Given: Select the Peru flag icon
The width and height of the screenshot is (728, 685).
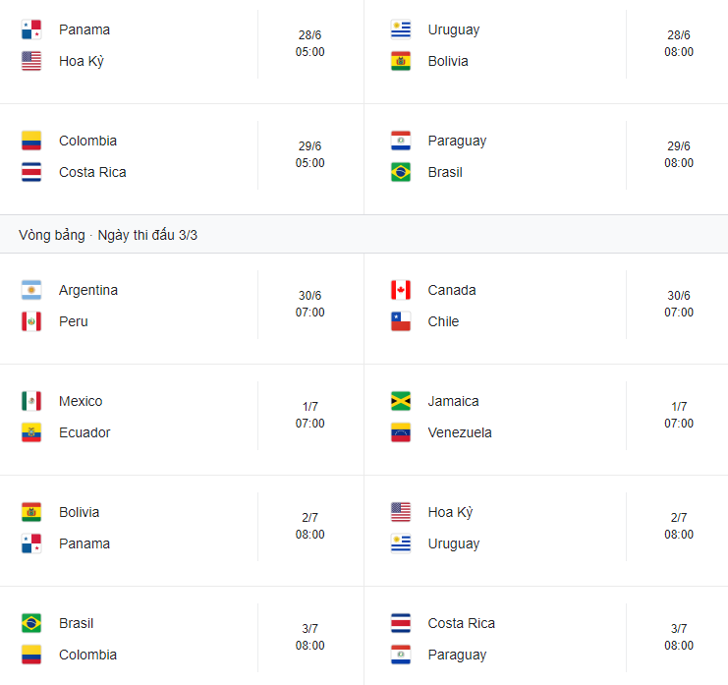Looking at the screenshot, I should coord(31,321).
